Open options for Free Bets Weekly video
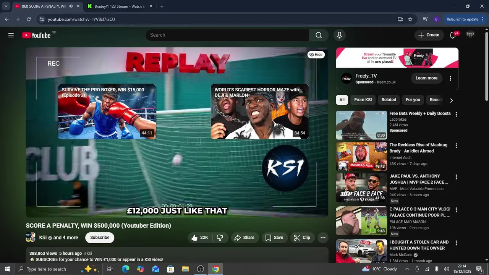 pos(456,114)
